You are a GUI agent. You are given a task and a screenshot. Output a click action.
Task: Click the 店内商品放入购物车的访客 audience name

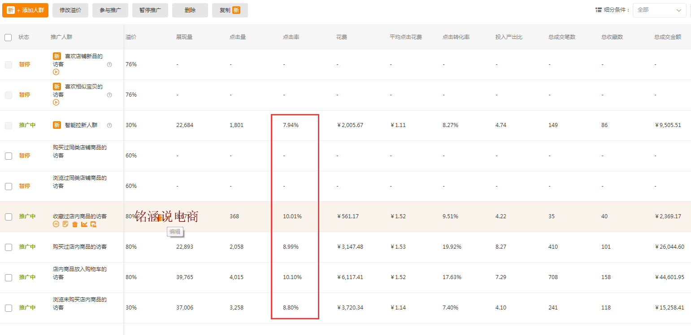[x=80, y=273]
